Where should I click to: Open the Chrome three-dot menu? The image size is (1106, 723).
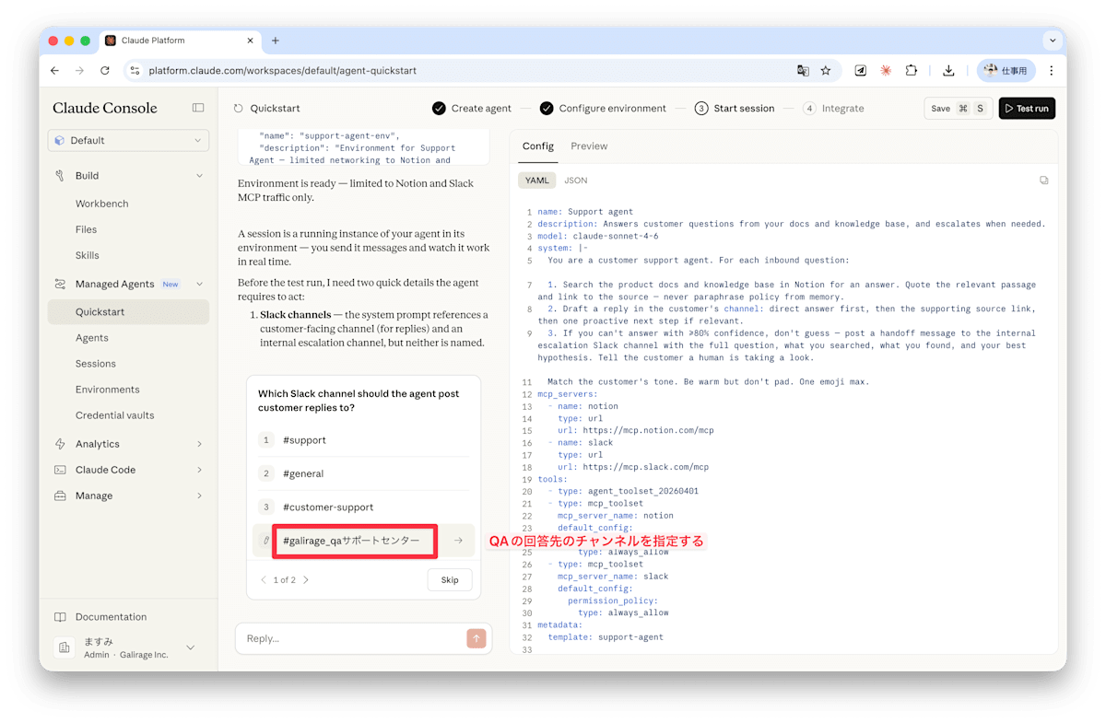click(1051, 70)
